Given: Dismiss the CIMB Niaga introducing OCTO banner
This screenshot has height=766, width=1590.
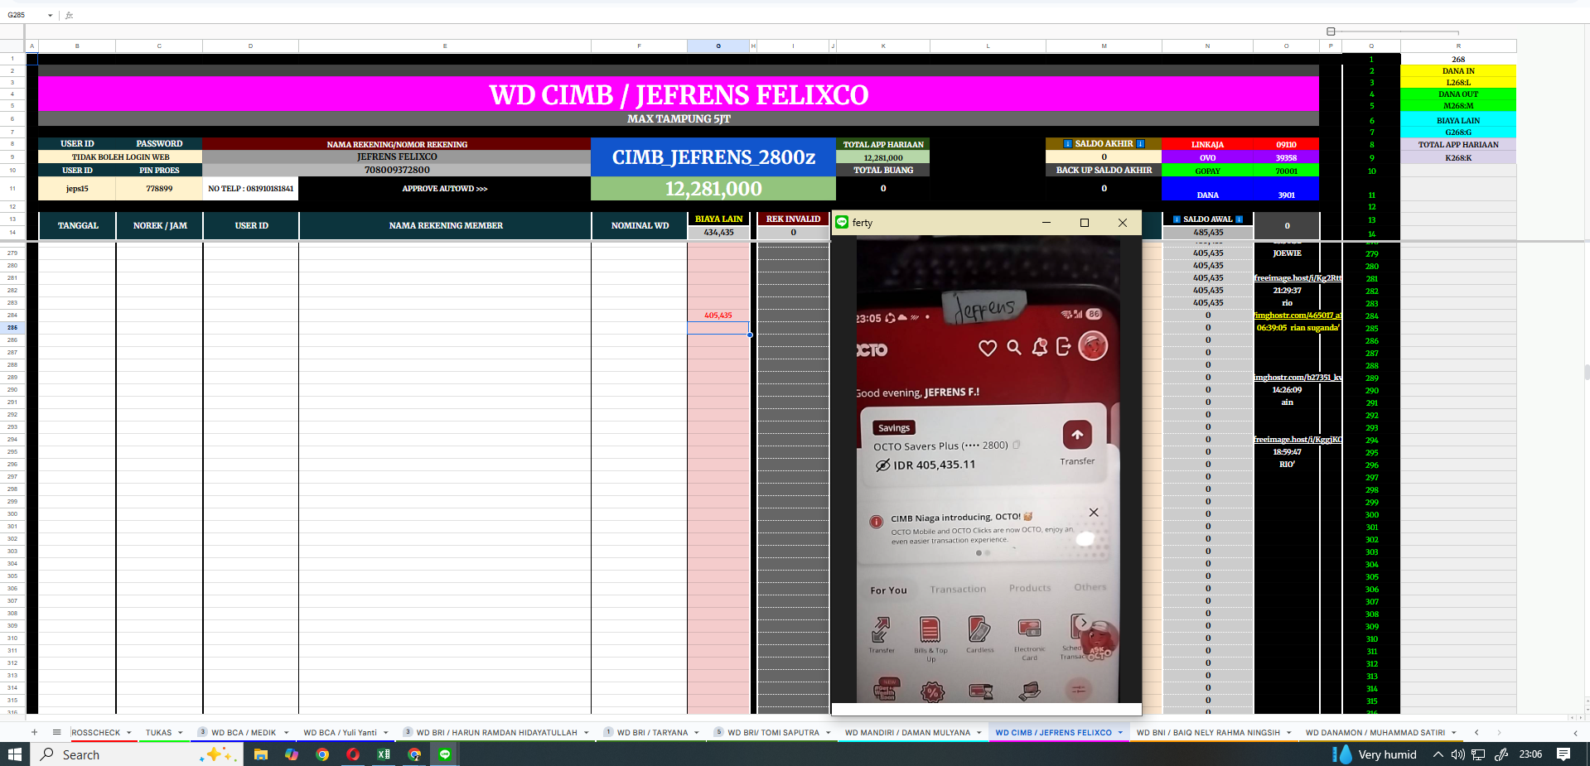Looking at the screenshot, I should (x=1094, y=513).
